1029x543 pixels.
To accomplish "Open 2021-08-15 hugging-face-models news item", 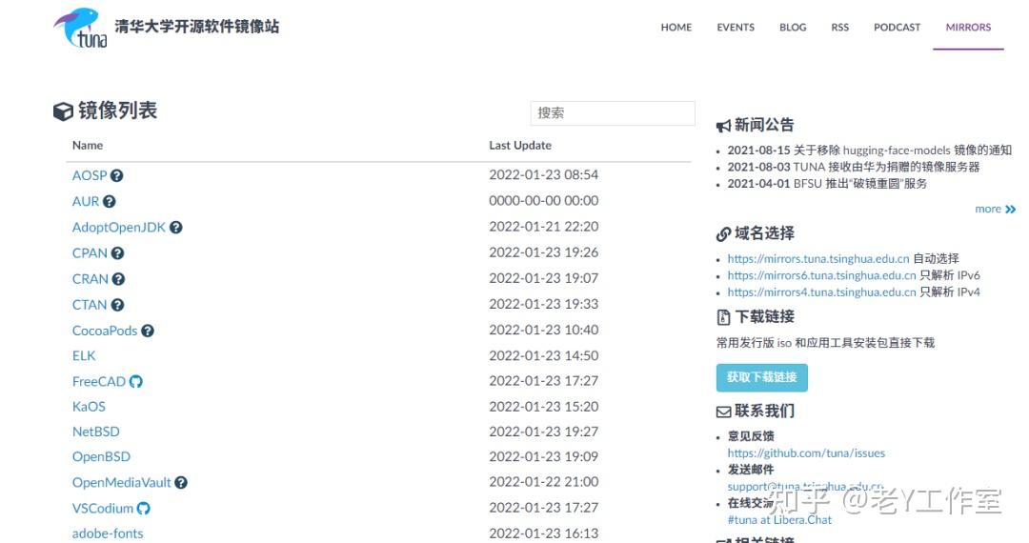I will click(870, 151).
